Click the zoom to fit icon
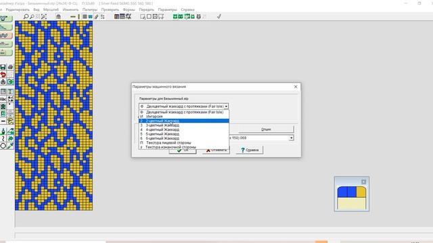433x243 pixels. (44, 16)
